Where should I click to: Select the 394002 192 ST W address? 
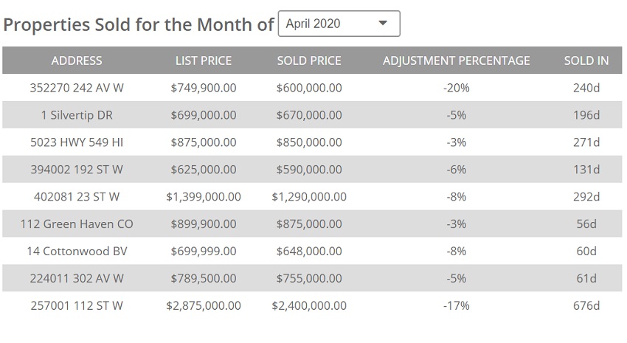tap(77, 170)
